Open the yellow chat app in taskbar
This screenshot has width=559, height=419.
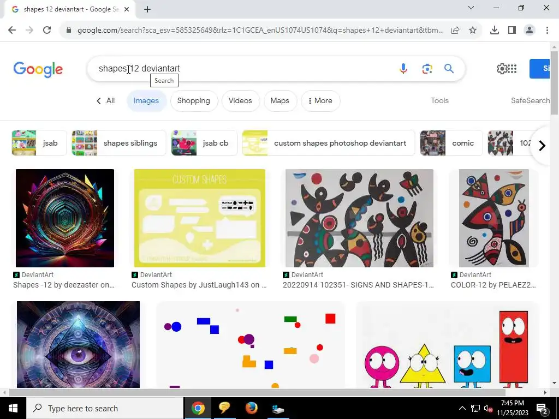coord(224,408)
